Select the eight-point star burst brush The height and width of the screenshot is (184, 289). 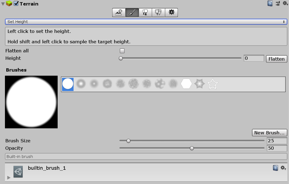[200, 84]
